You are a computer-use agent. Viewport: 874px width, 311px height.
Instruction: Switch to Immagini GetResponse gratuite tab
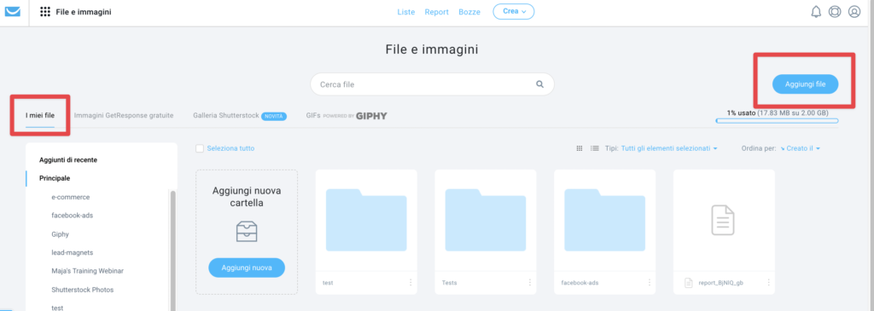[124, 116]
